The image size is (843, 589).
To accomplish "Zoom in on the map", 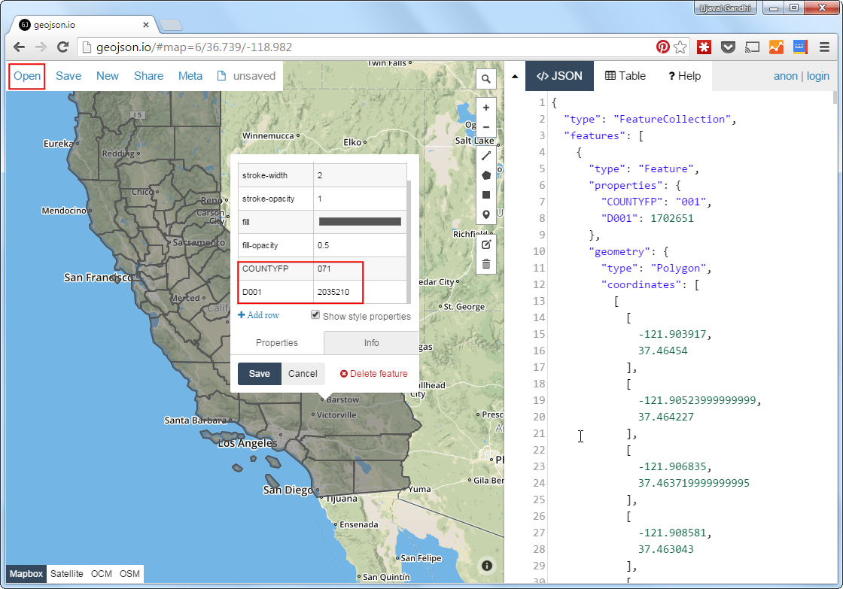I will [x=485, y=107].
